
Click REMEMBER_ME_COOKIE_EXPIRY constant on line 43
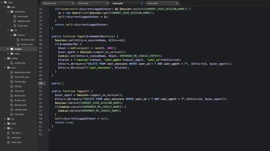[x=140, y=56]
